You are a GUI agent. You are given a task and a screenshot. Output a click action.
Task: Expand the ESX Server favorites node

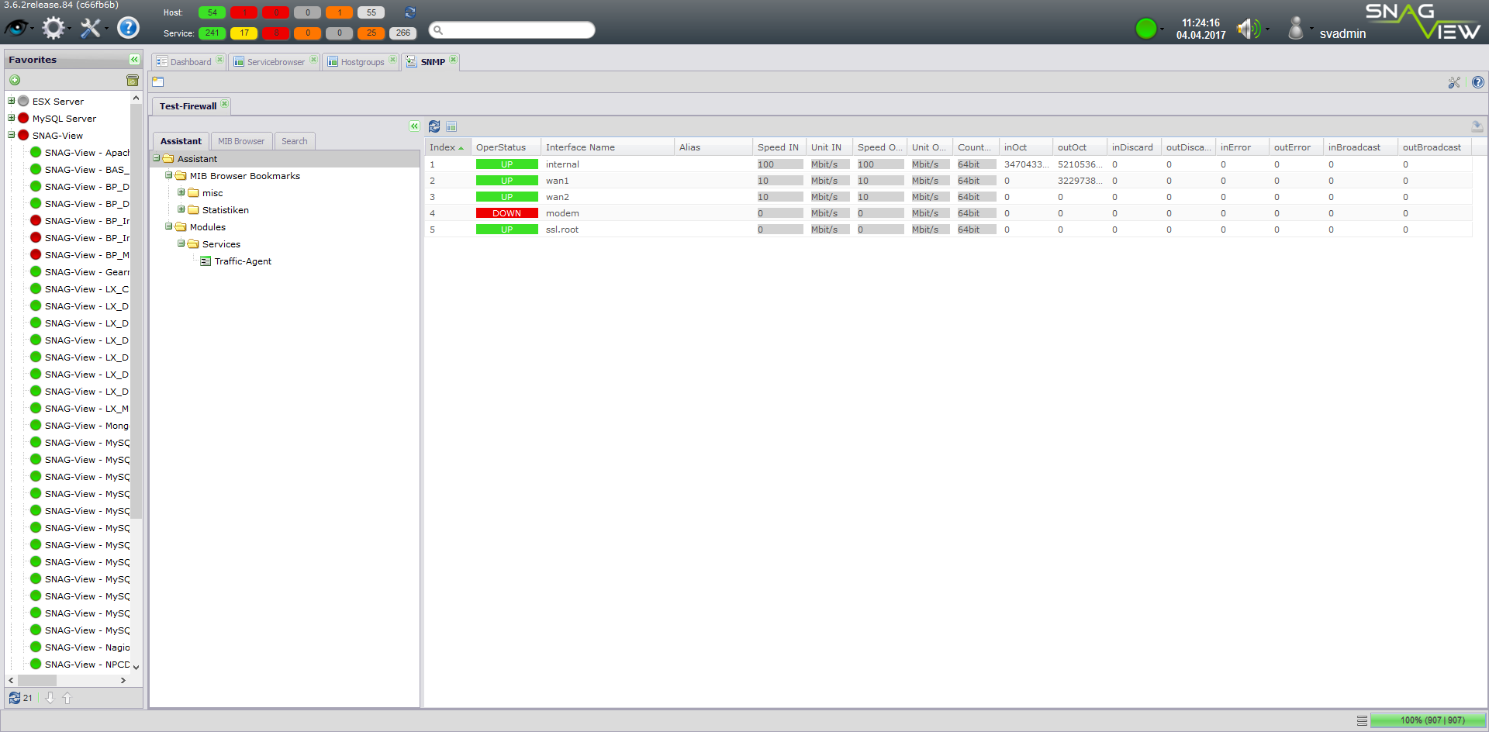pos(12,101)
